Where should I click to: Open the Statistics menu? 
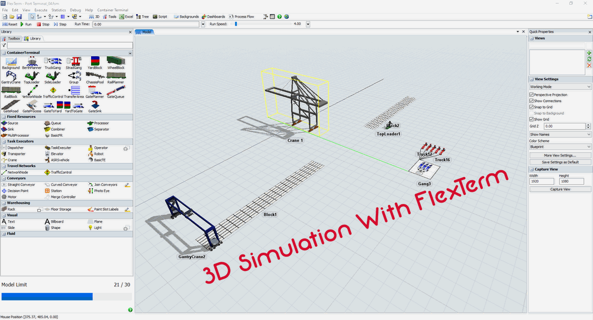(59, 10)
